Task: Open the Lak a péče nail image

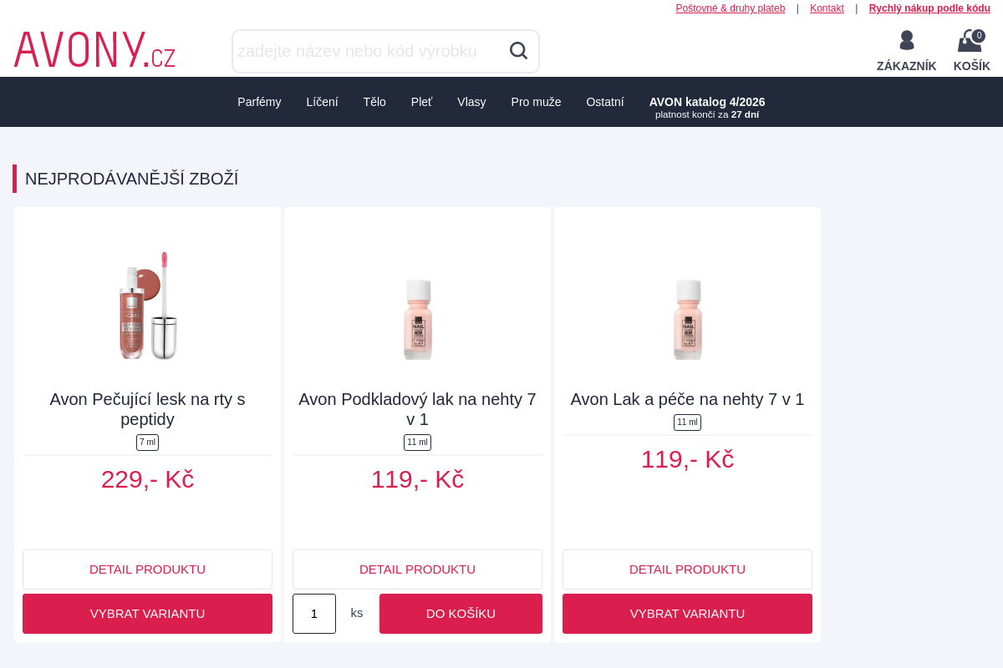Action: pos(687,319)
